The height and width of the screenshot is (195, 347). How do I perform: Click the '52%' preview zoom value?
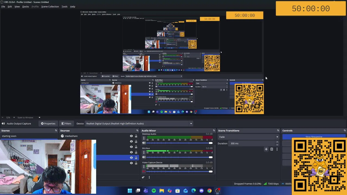coord(8,118)
